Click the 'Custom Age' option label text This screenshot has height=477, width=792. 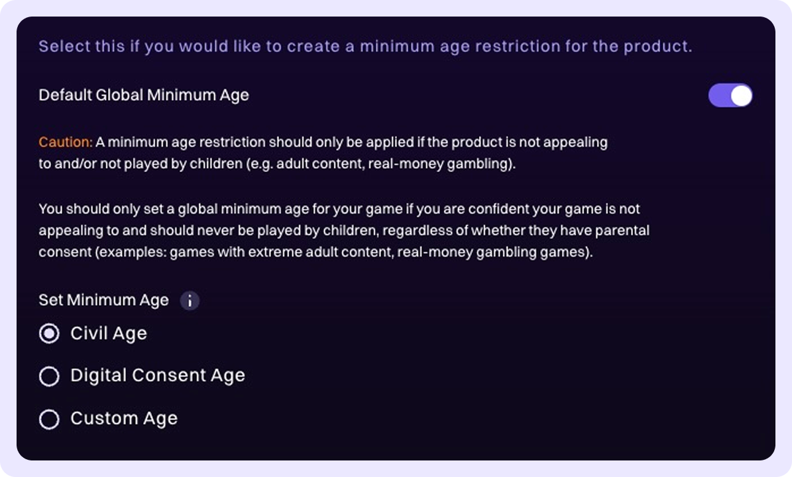click(x=124, y=418)
